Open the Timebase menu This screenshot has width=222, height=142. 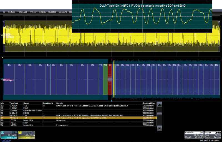(x=22, y=12)
